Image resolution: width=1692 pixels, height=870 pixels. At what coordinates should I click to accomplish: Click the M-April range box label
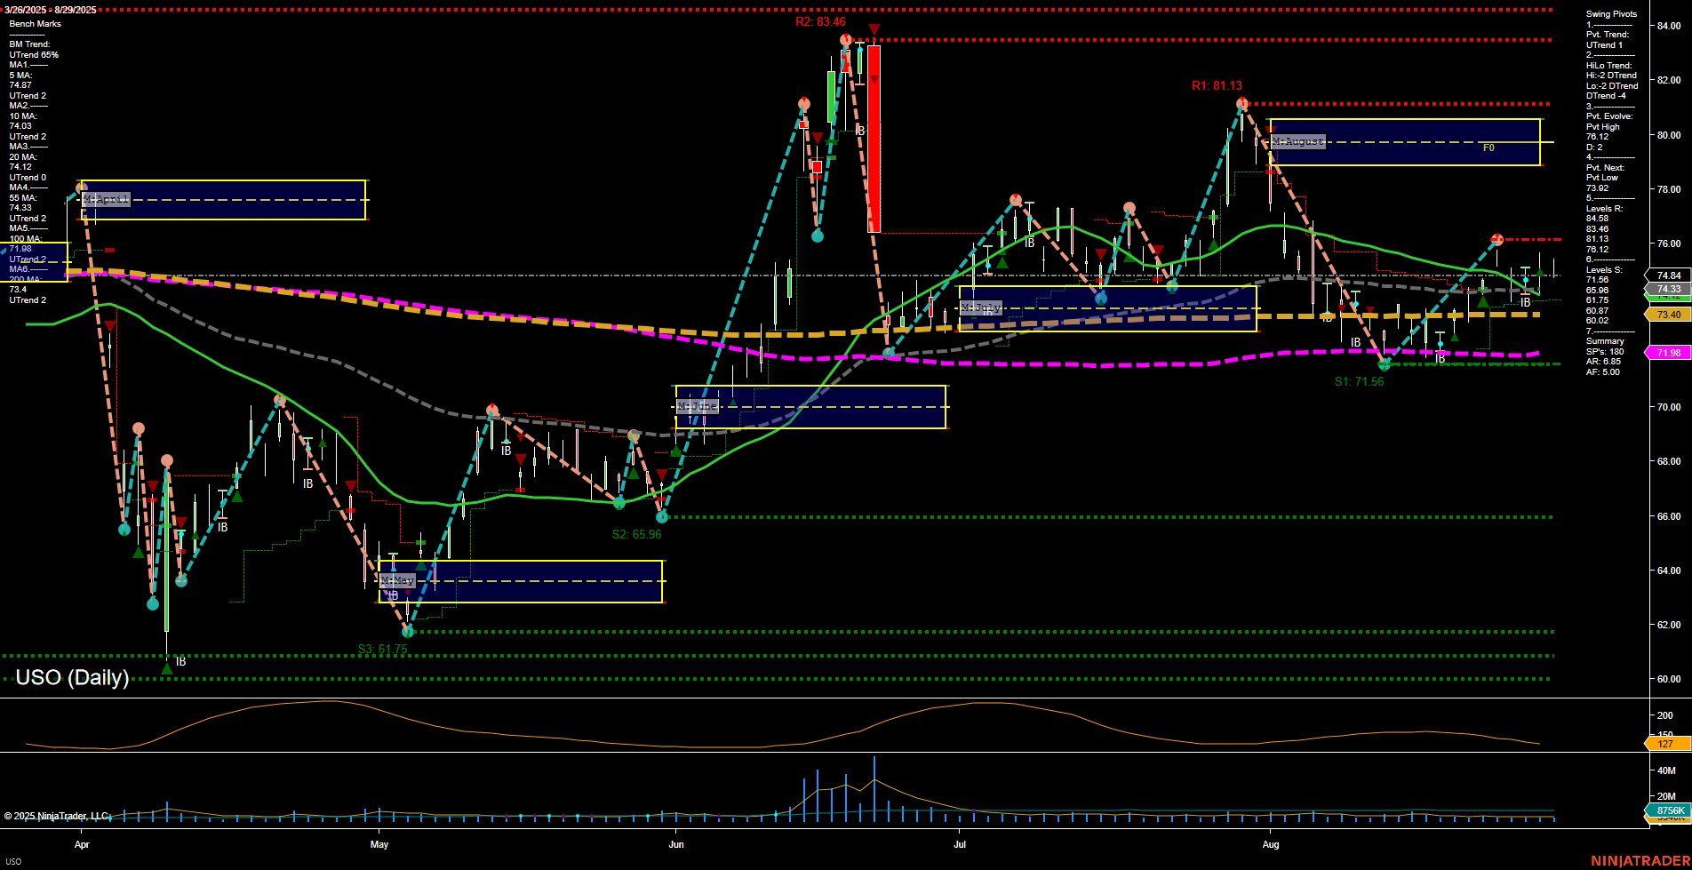(104, 199)
